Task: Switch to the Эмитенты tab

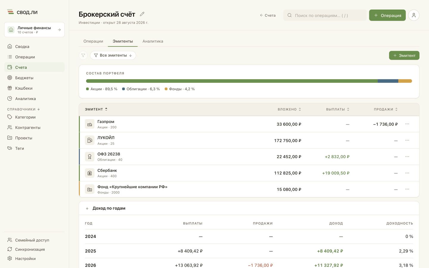Action: 123,41
